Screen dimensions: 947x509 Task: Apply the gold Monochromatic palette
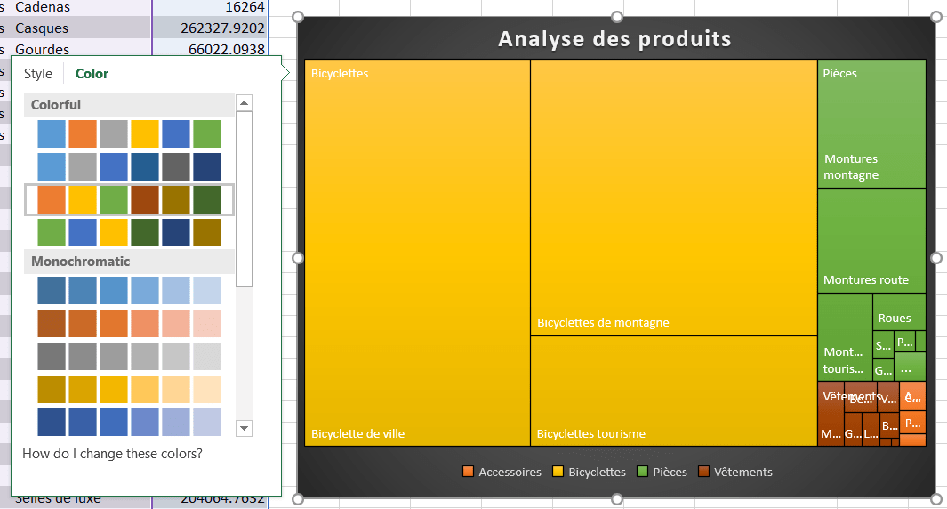click(x=129, y=389)
